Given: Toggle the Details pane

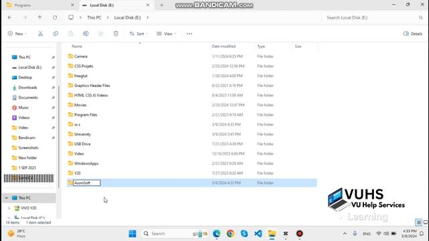Looking at the screenshot, I should [413, 33].
